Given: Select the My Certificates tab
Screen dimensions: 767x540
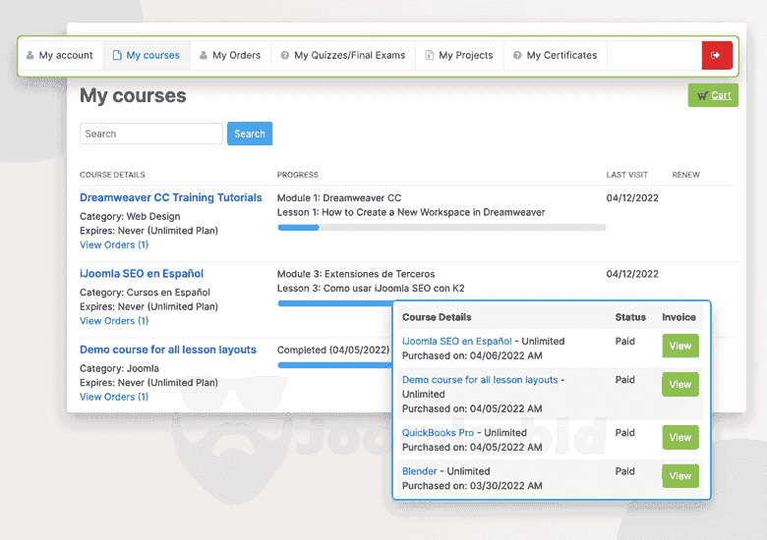Looking at the screenshot, I should point(555,56).
